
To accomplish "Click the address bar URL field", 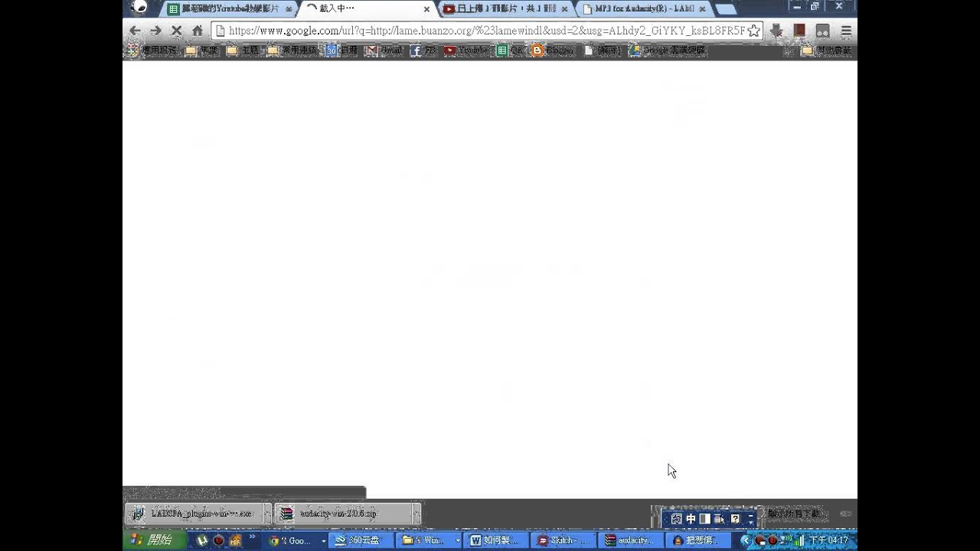I will [486, 31].
